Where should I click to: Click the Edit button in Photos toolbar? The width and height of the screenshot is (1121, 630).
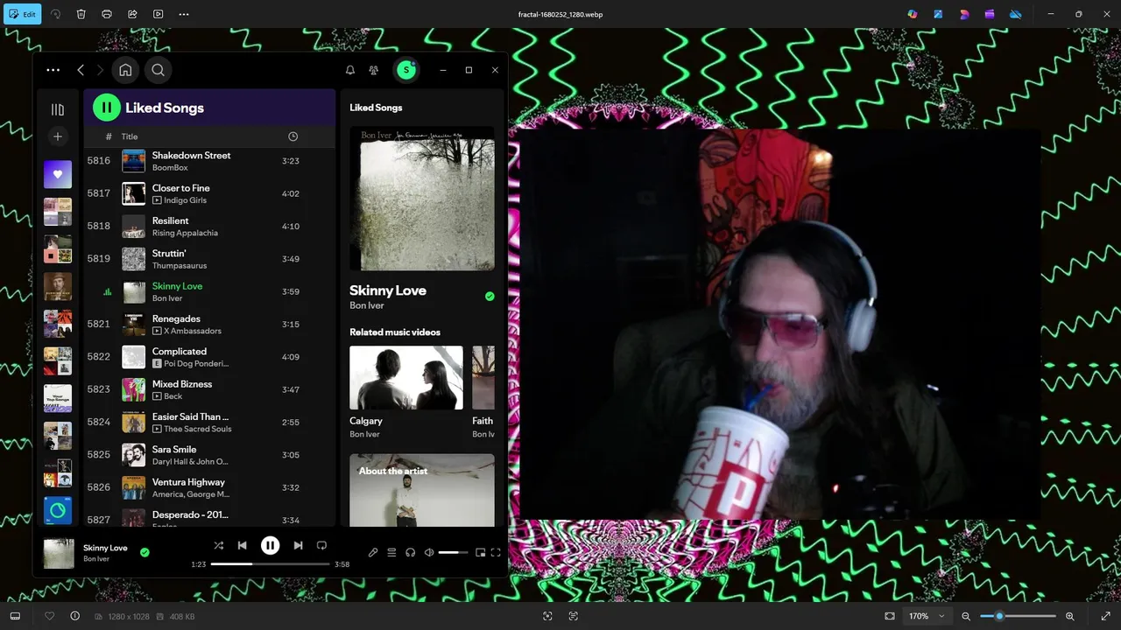(x=22, y=14)
